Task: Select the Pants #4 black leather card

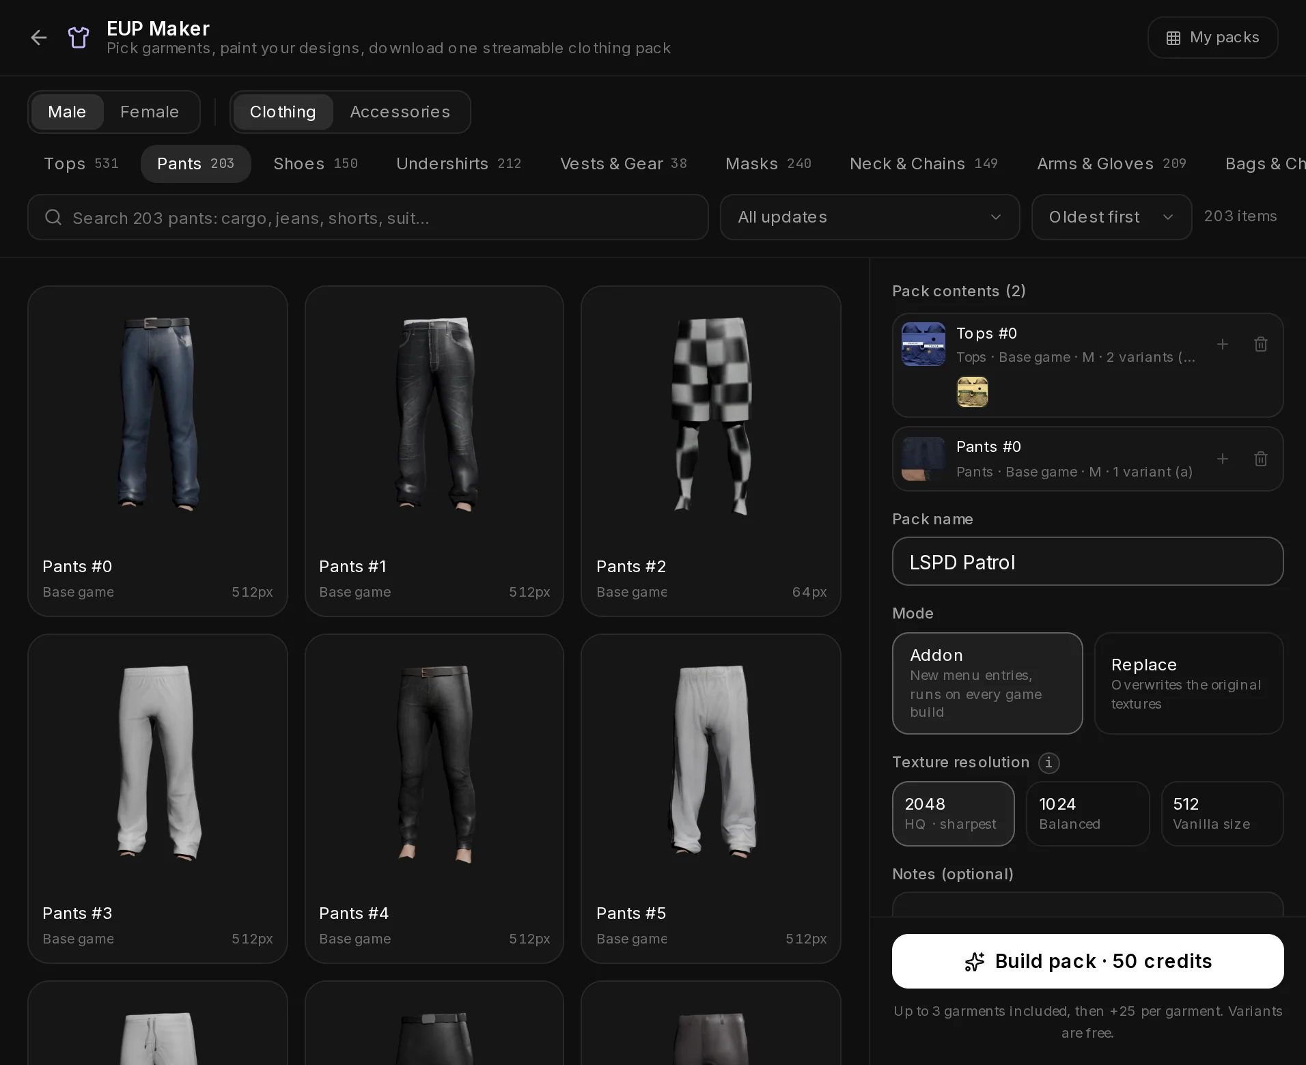Action: 434,799
